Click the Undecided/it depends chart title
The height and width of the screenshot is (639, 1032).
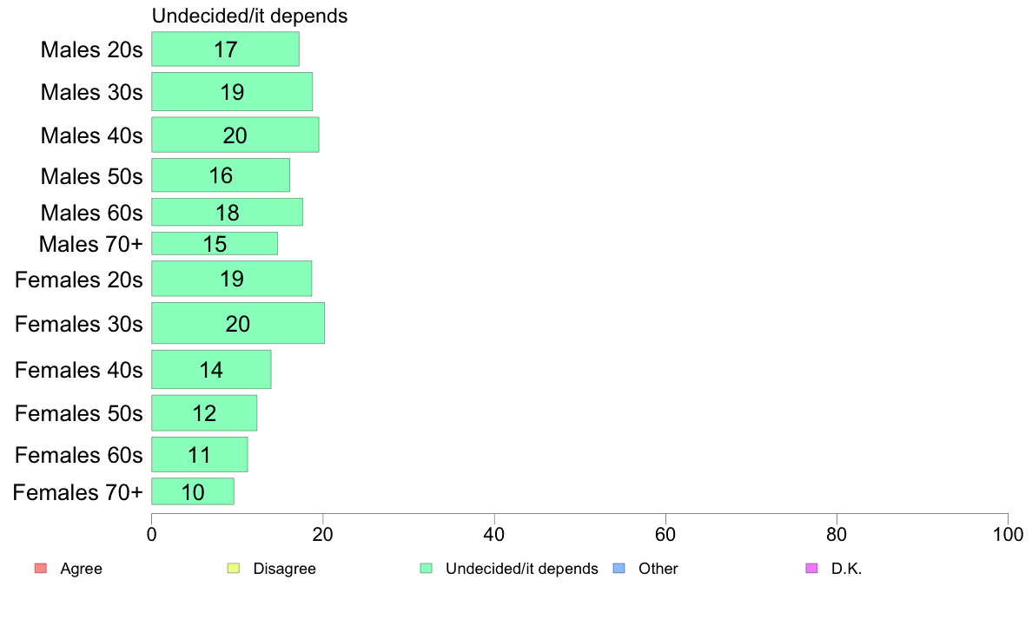pos(249,16)
